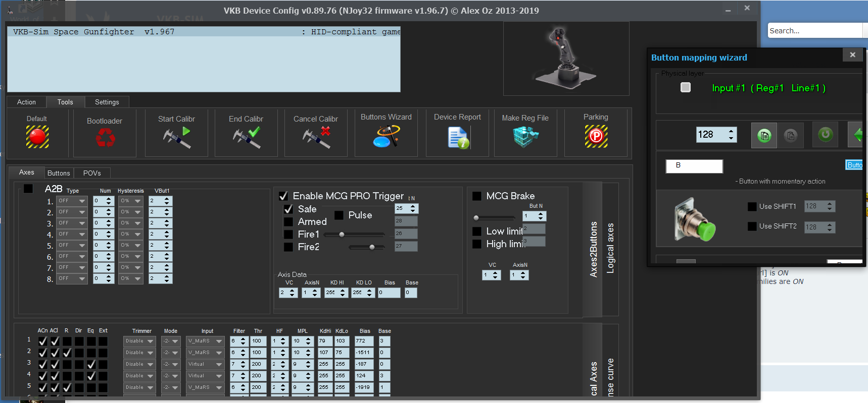
Task: Enable the Use SHIFT1 checkbox
Action: [752, 206]
